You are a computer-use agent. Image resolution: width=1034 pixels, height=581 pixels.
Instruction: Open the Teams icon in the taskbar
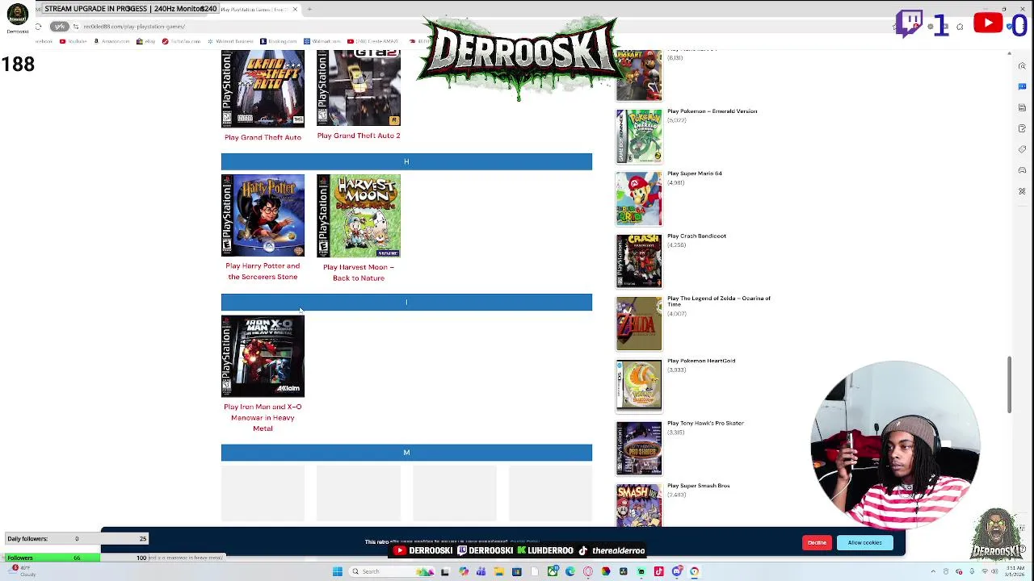[x=481, y=571]
